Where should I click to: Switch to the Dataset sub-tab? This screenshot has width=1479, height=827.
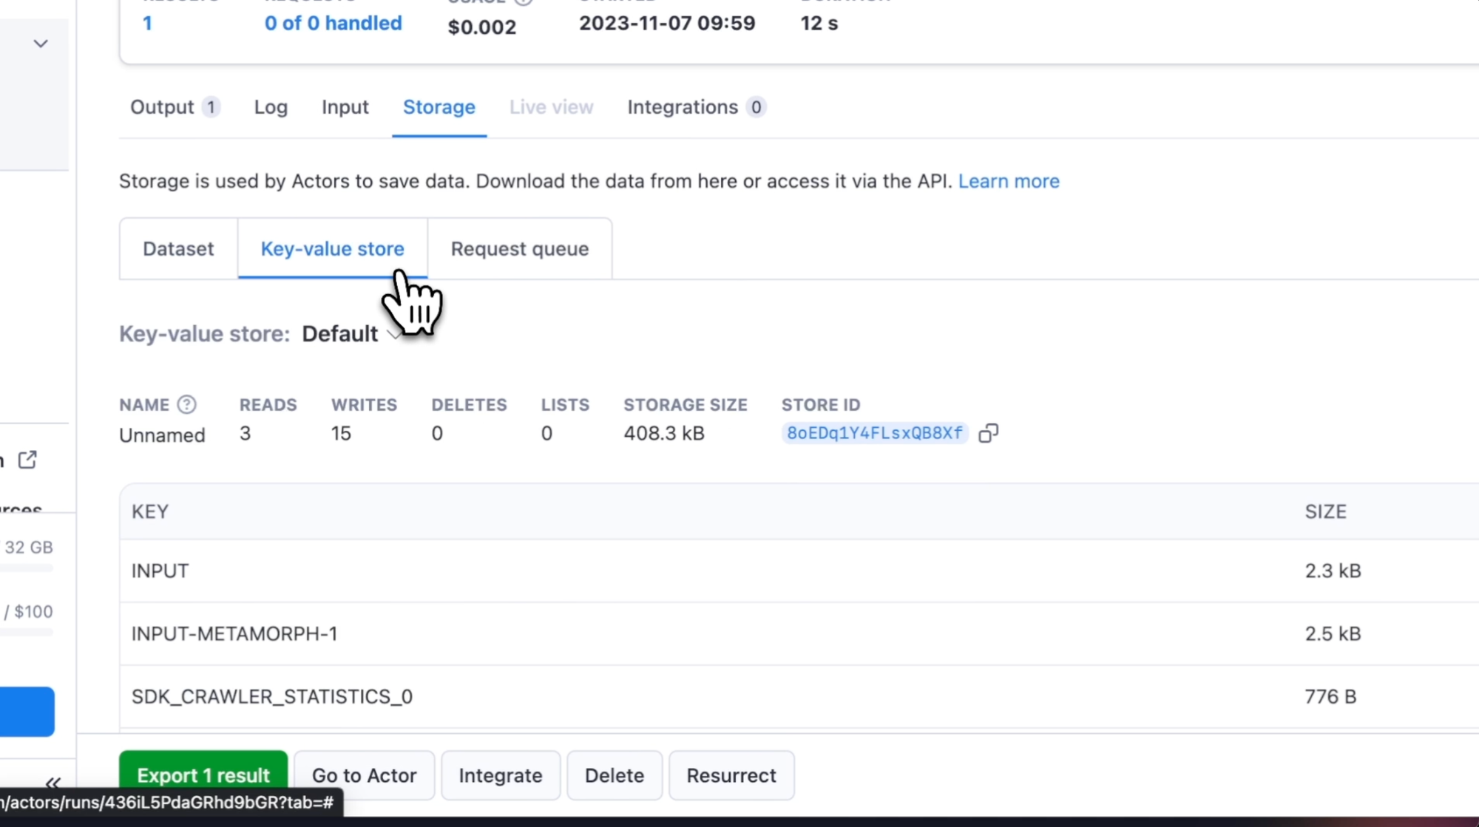[178, 249]
